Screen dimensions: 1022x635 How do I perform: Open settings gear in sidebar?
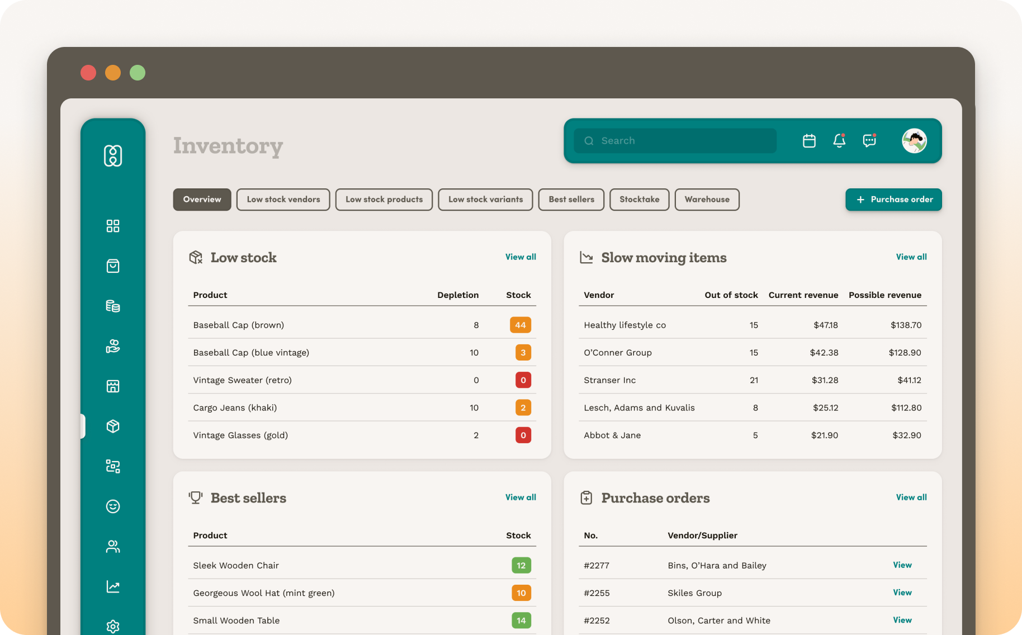(x=113, y=626)
